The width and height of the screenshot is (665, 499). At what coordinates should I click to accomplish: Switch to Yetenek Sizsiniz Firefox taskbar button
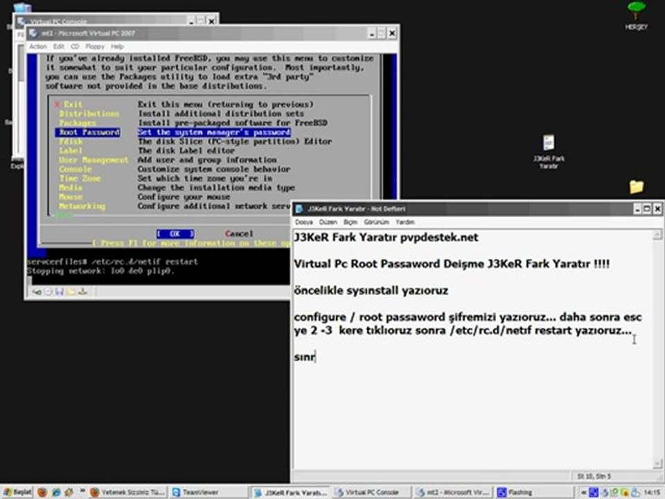click(x=127, y=492)
